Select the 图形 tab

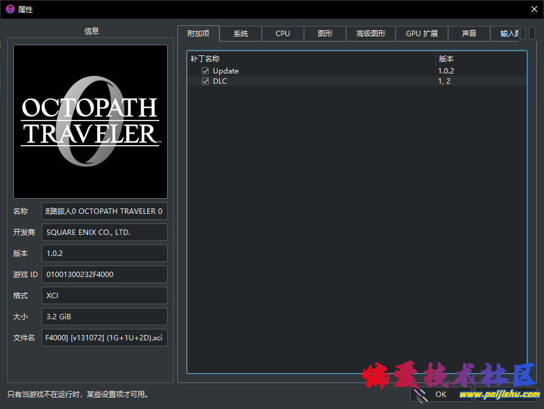[325, 34]
